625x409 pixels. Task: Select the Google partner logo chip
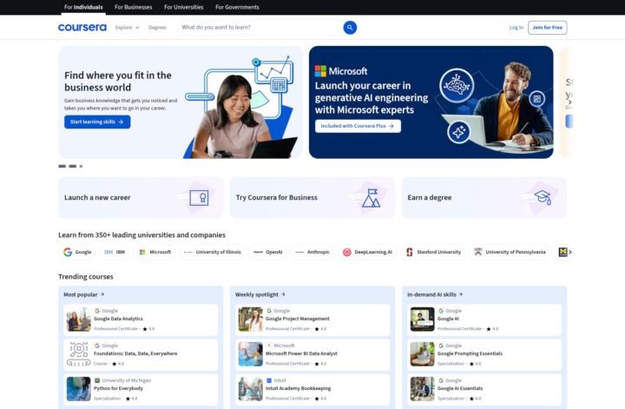(x=77, y=252)
